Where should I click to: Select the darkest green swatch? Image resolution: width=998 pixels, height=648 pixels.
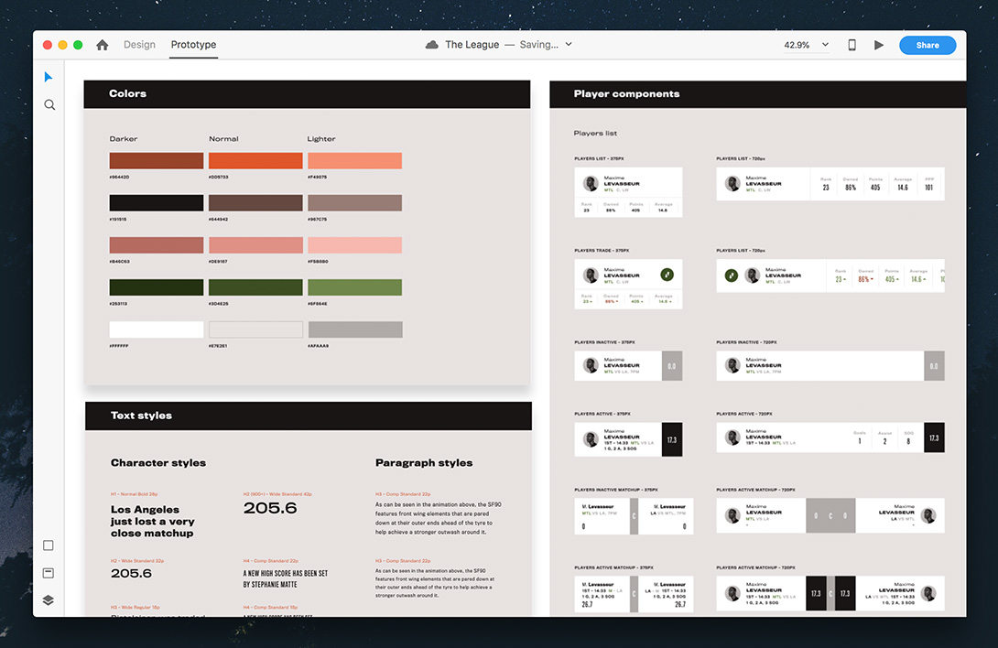point(157,287)
